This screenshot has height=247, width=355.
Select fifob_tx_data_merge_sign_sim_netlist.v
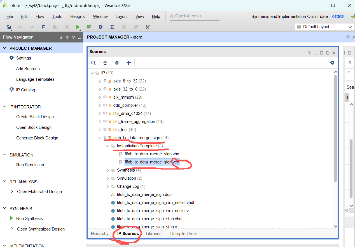pyautogui.click(x=153, y=211)
